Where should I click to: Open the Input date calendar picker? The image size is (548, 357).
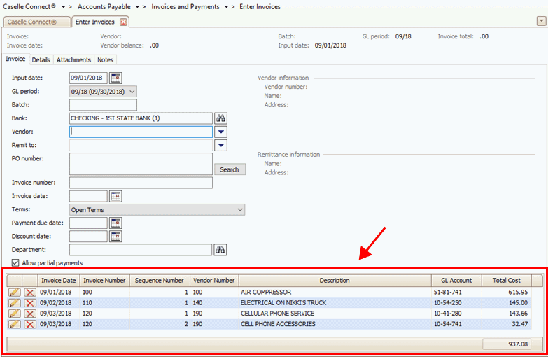coord(115,78)
